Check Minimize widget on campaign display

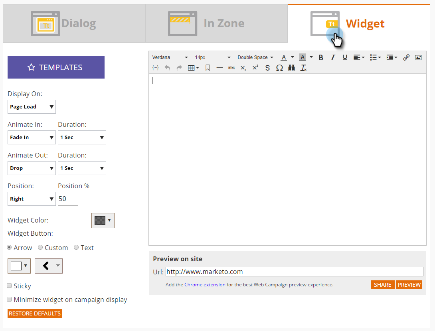click(x=10, y=299)
